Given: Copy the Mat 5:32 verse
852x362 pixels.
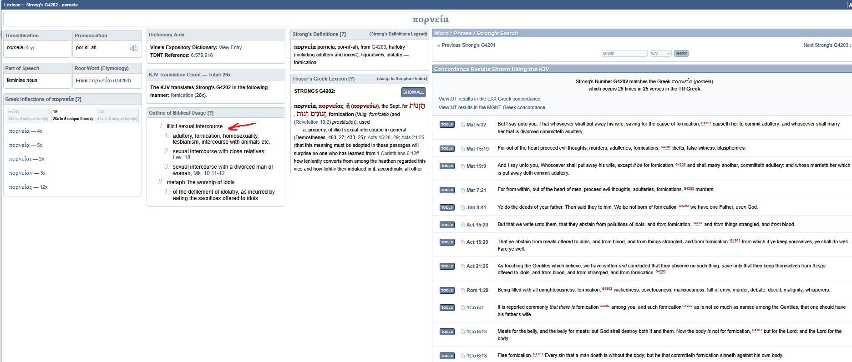Looking at the screenshot, I should coord(462,125).
